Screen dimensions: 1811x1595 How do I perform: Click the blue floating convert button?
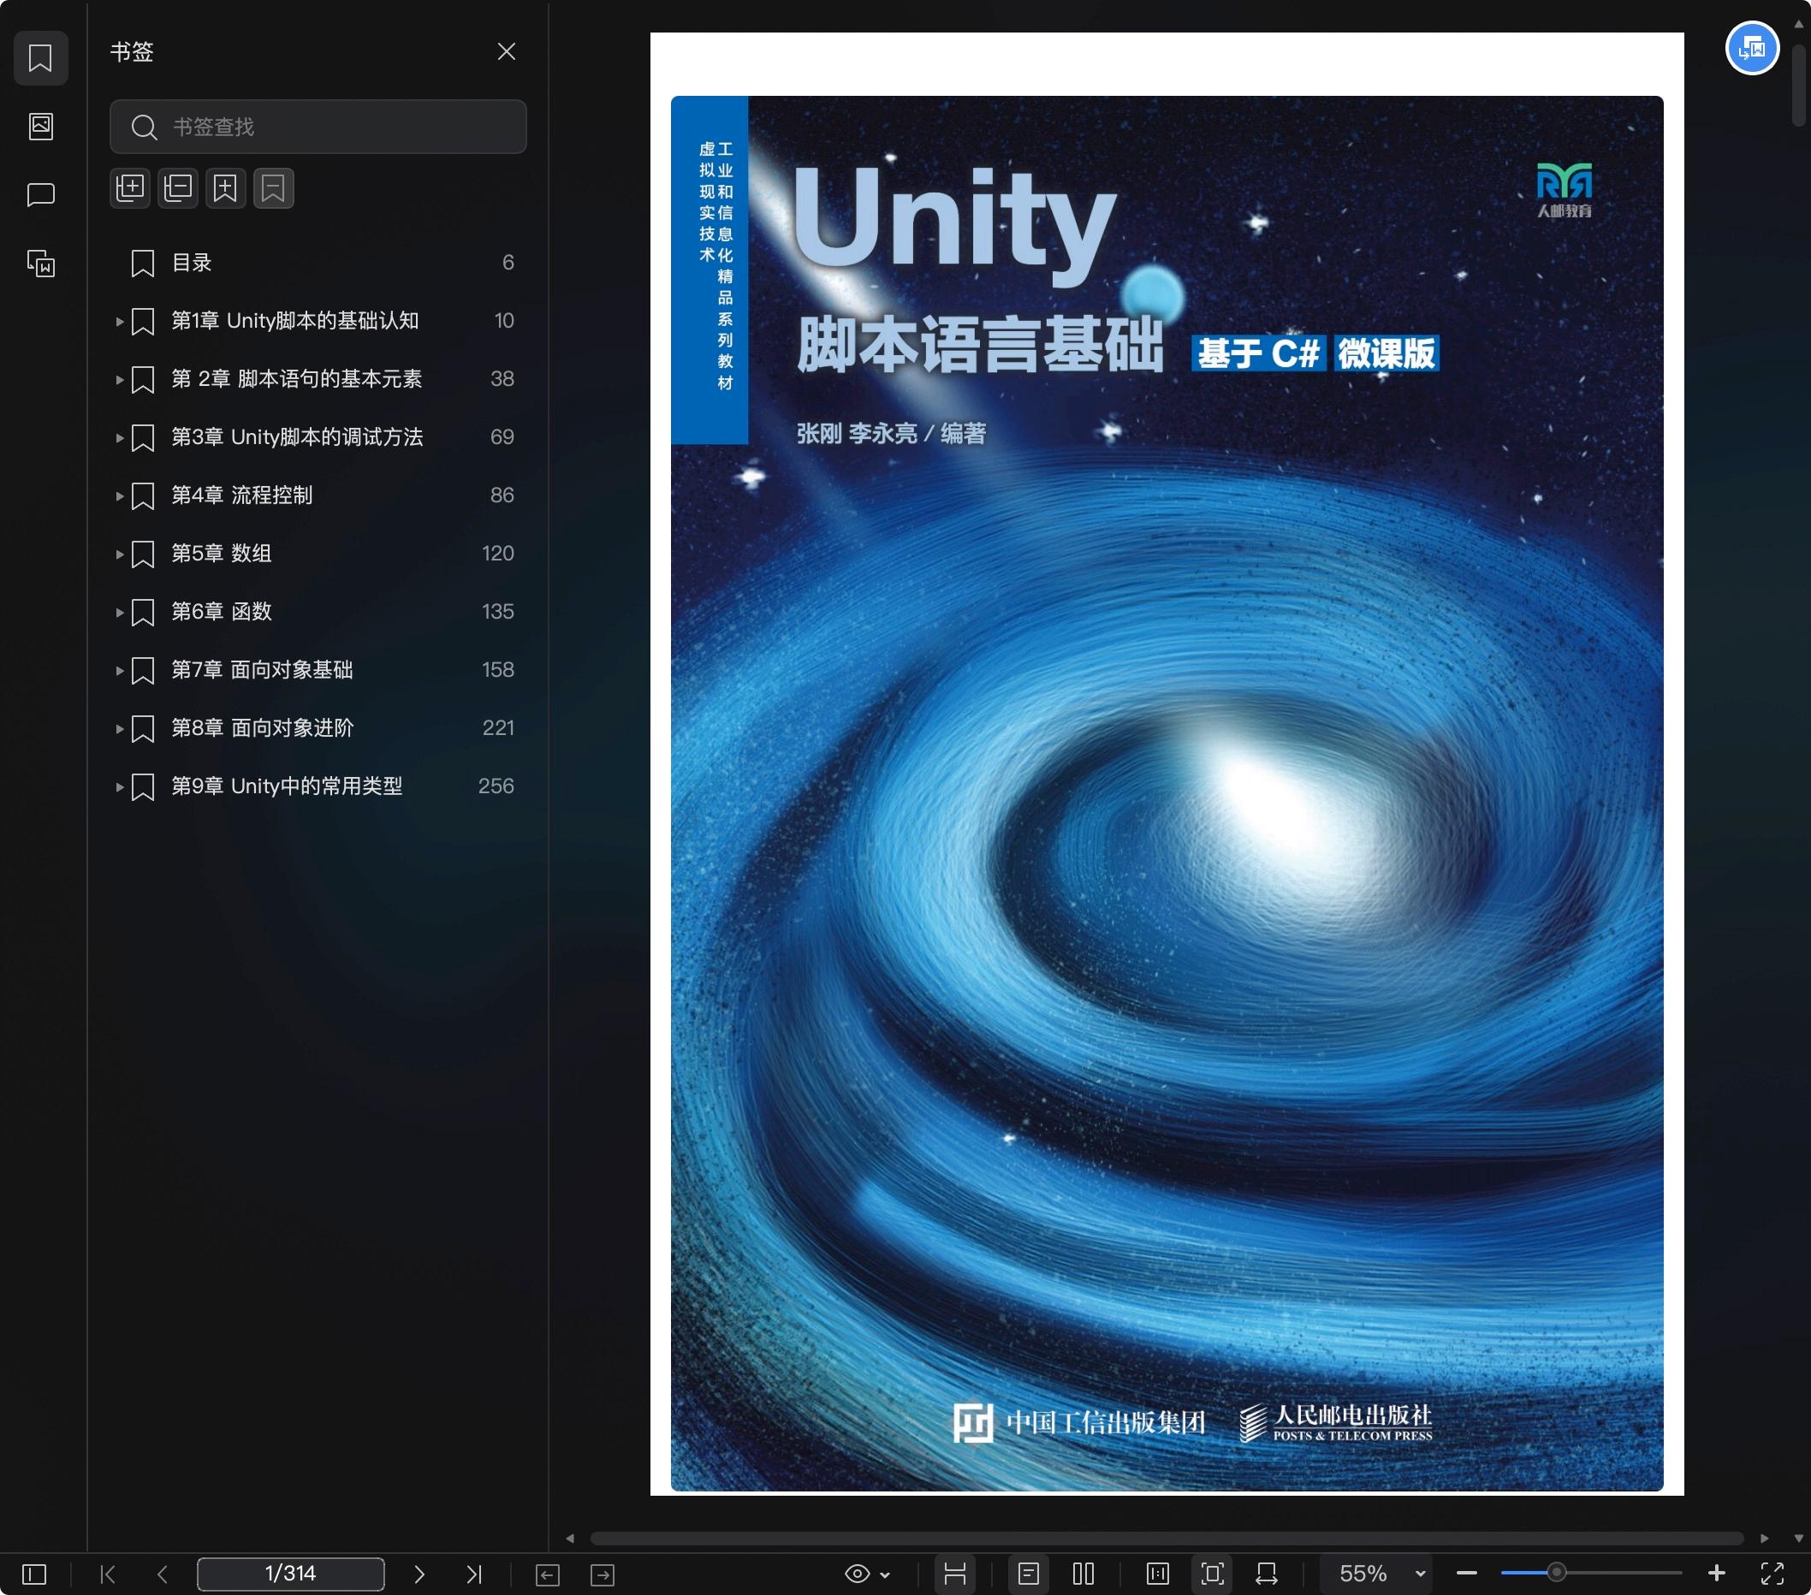click(1752, 48)
